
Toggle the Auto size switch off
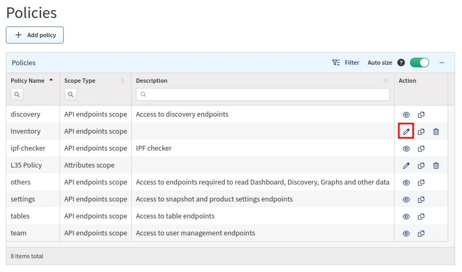(419, 63)
